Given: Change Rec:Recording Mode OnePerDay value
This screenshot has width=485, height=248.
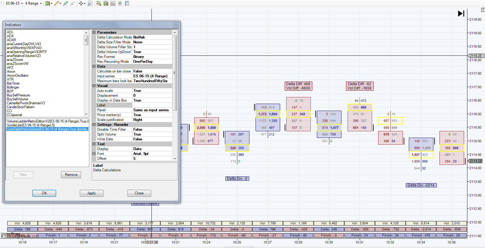Looking at the screenshot, I should pyautogui.click(x=152, y=62).
